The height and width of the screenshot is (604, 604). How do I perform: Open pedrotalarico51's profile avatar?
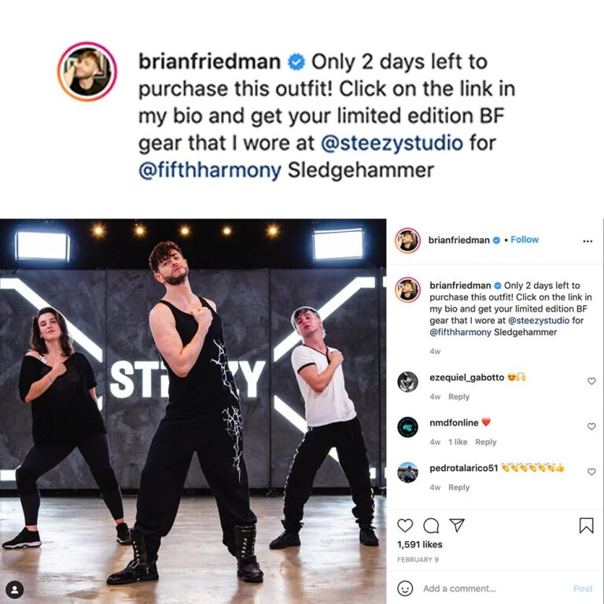pos(407,472)
